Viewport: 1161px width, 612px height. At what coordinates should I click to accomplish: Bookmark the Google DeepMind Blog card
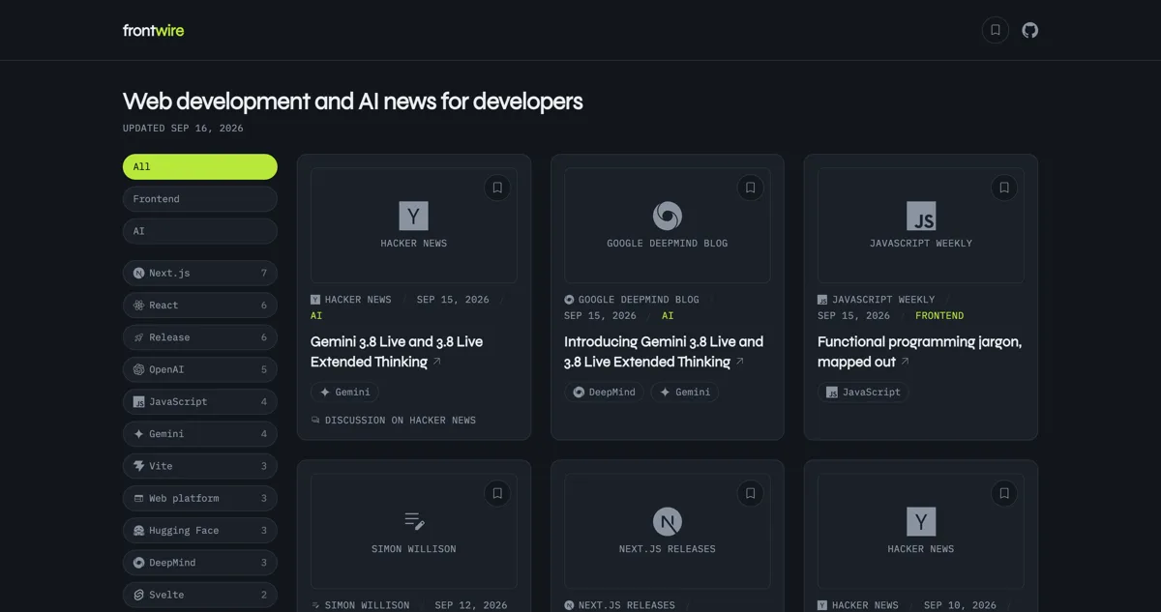751,188
